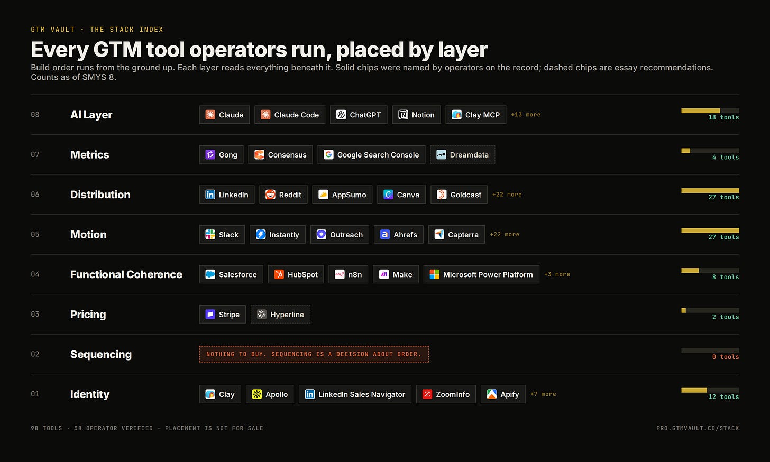Click the 'Nothing to buy' sequencing notice
The image size is (770, 462).
(x=314, y=354)
